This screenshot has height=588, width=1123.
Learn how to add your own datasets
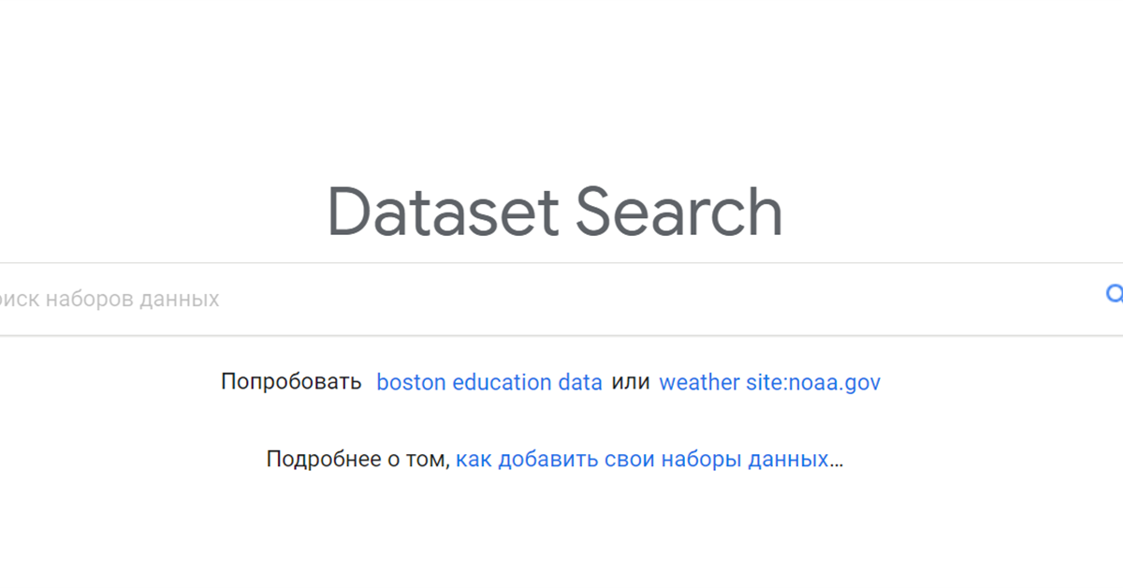(641, 460)
